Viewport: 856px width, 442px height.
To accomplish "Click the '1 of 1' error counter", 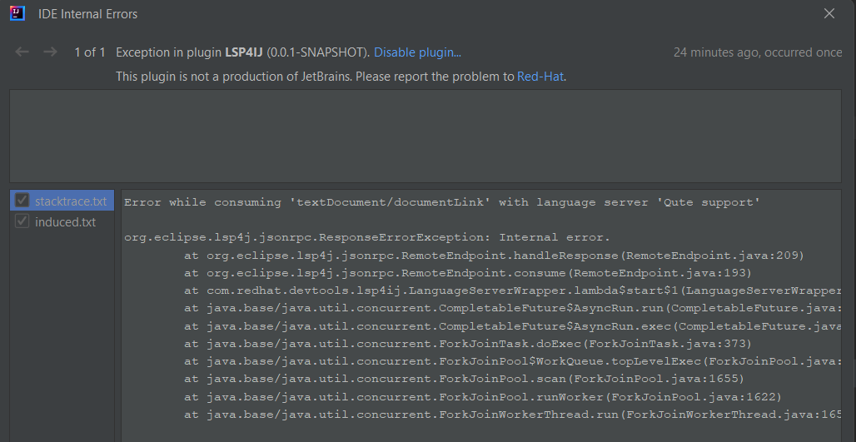I will (x=90, y=52).
